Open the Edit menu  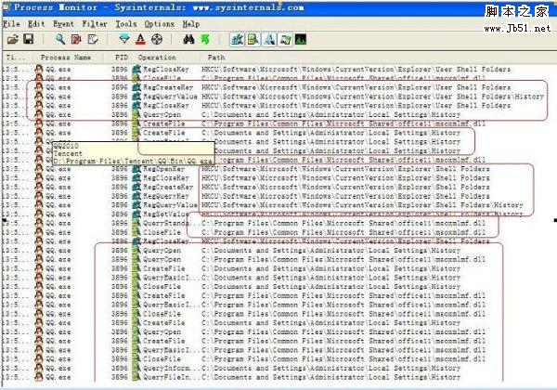coord(36,24)
